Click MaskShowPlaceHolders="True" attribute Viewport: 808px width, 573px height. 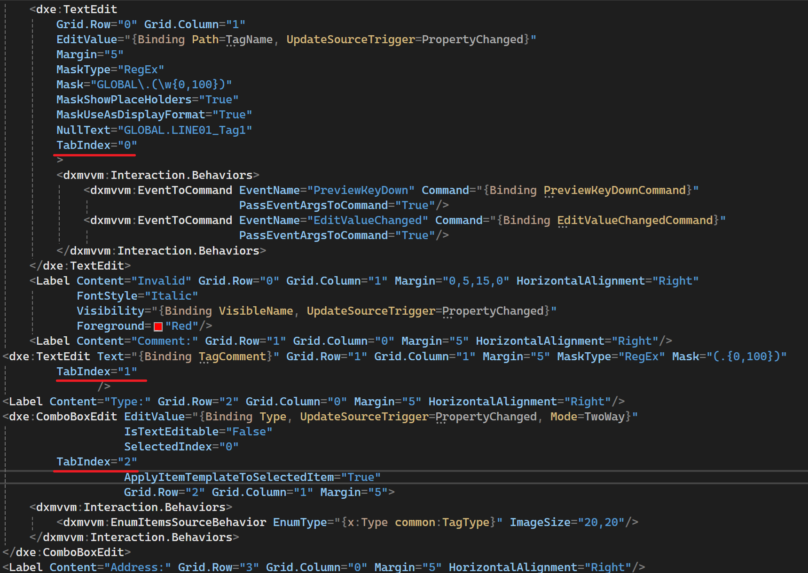pyautogui.click(x=148, y=100)
